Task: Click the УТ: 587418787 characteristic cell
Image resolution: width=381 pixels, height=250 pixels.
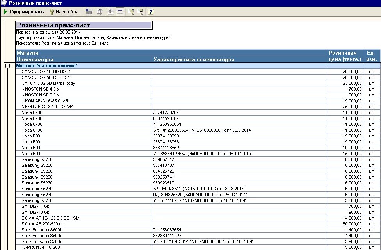Action: [x=240, y=200]
